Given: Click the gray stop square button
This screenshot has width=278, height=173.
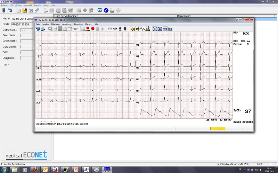Looking at the screenshot, I should (98, 29).
